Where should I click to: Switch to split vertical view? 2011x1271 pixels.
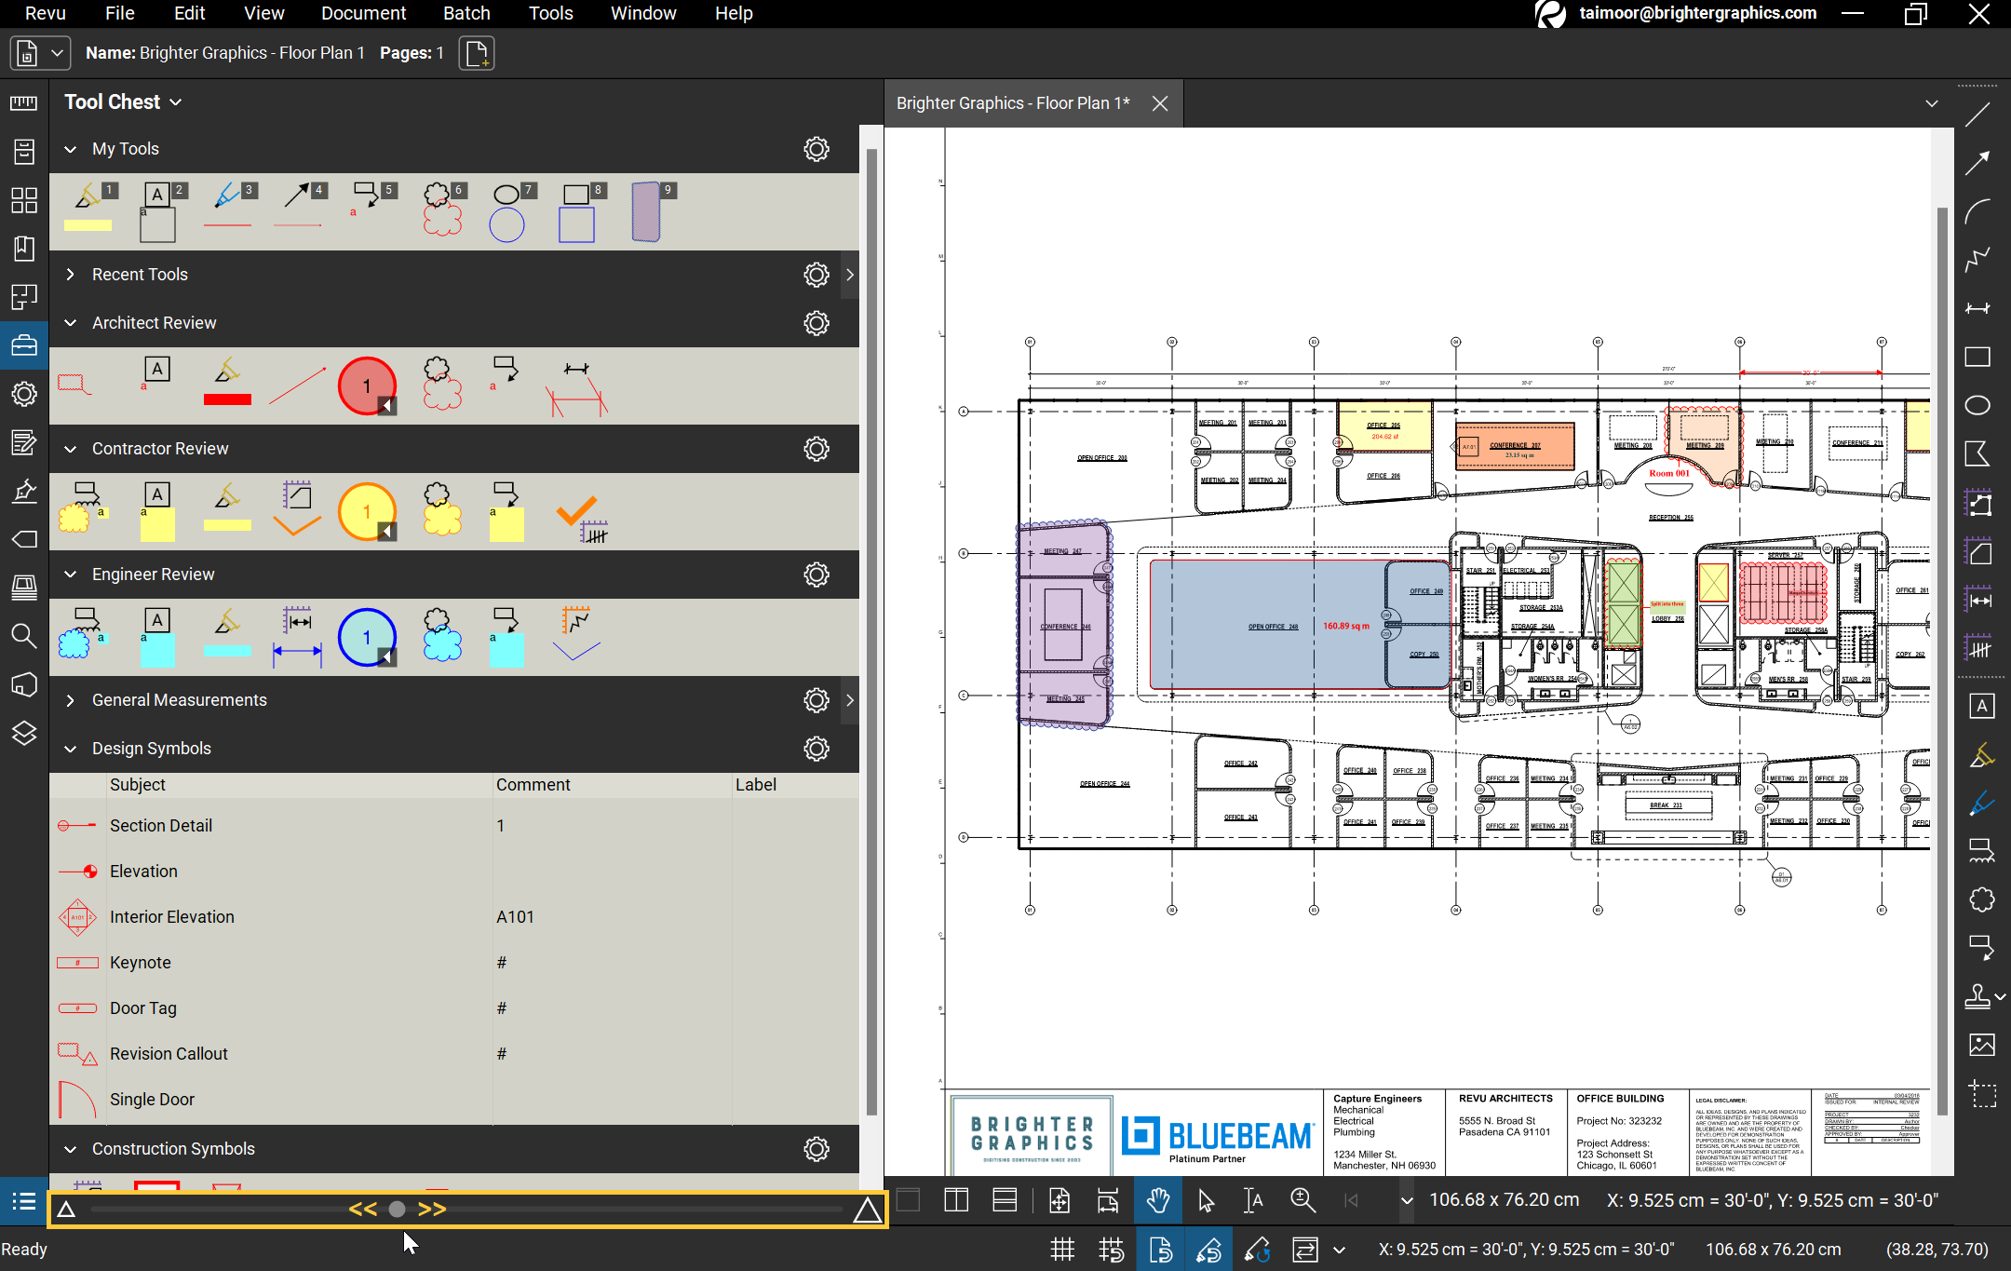click(x=956, y=1201)
